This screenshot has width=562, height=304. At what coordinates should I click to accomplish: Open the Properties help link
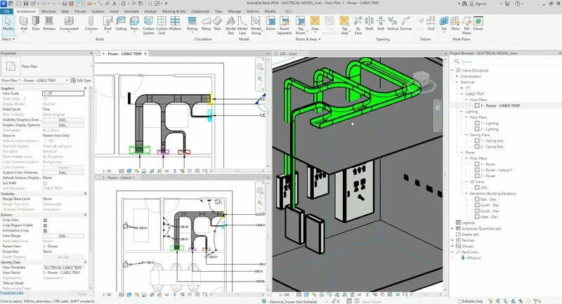[x=13, y=293]
